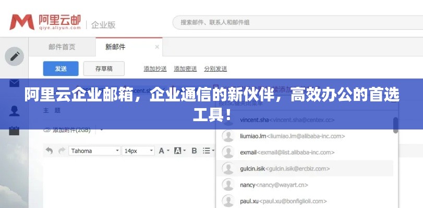
Task: Select contact vincent.sha@centex.cc
Action: tap(305, 120)
